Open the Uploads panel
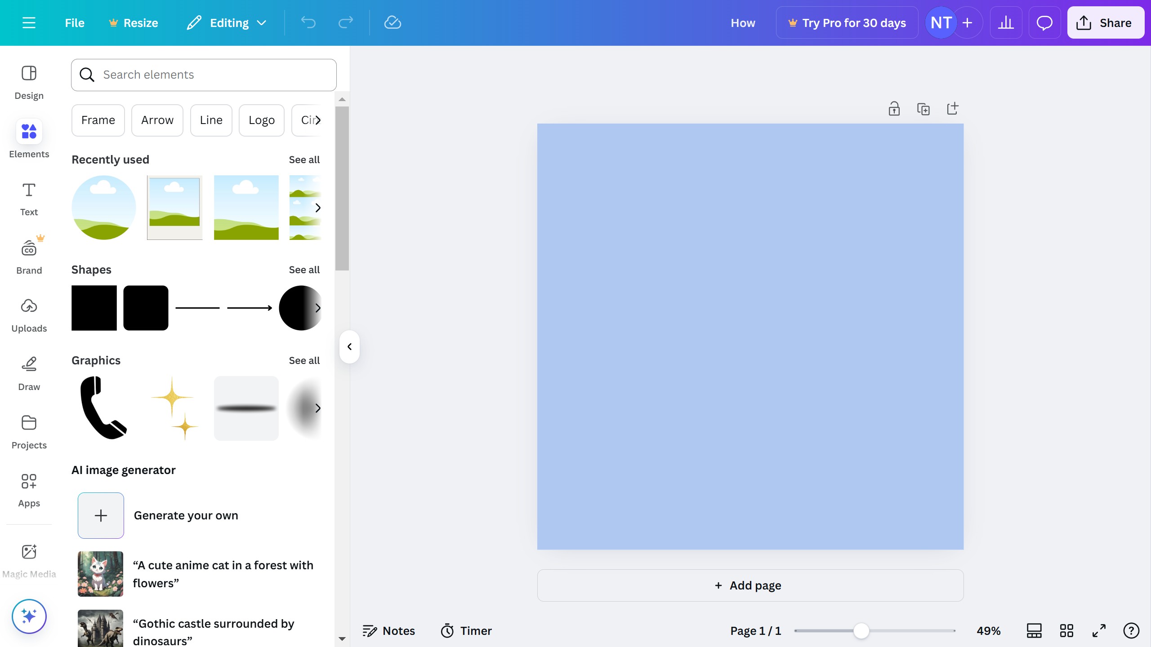Image resolution: width=1151 pixels, height=647 pixels. [29, 315]
